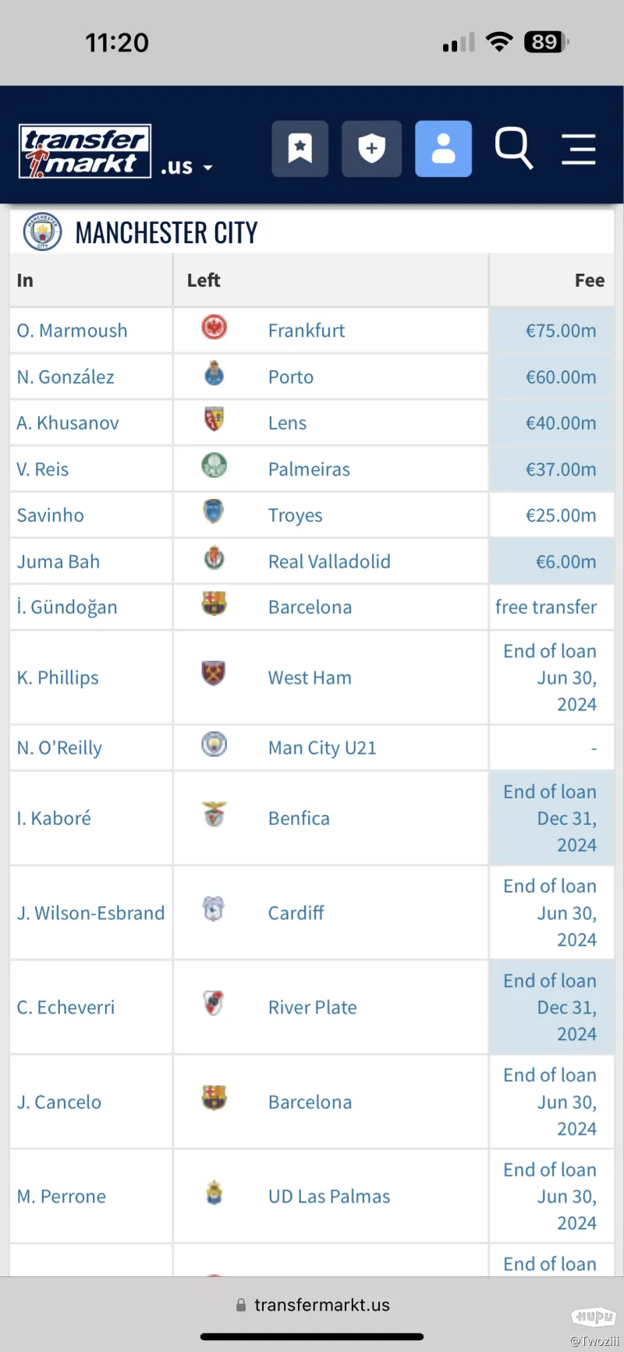
Task: Select Man City U21 club link
Action: pos(322,748)
